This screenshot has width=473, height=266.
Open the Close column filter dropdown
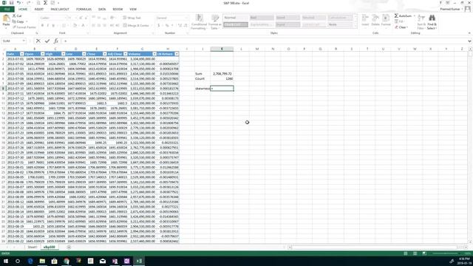(x=105, y=54)
